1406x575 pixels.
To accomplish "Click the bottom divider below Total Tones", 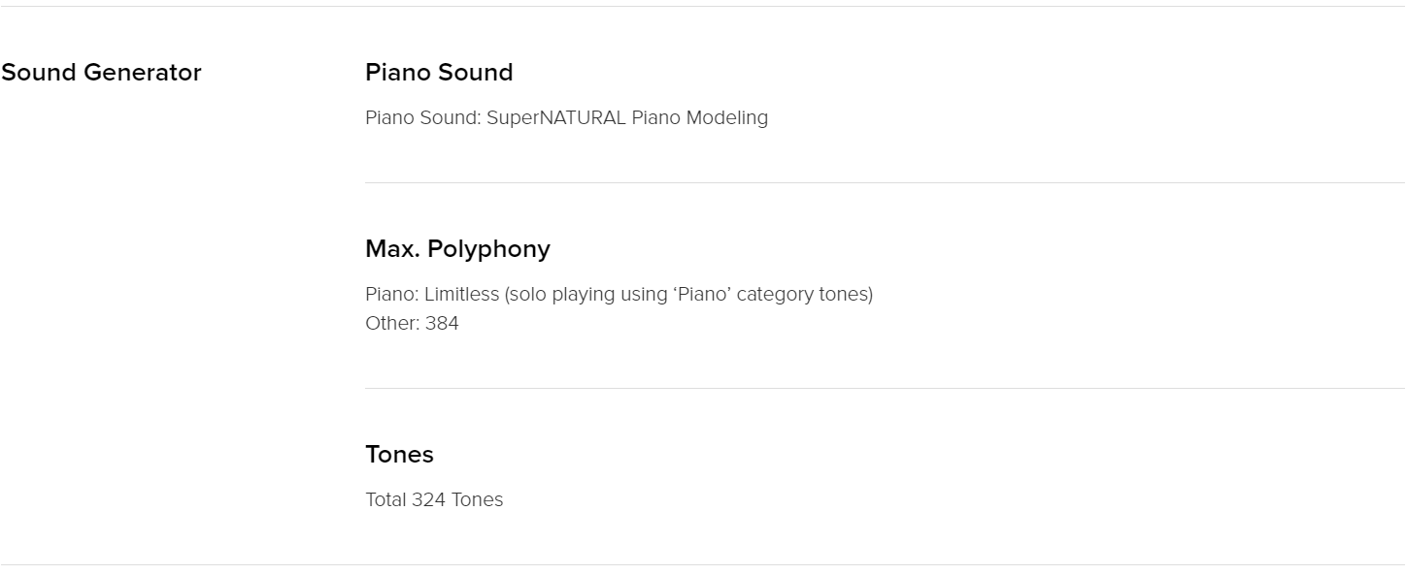I will [703, 564].
